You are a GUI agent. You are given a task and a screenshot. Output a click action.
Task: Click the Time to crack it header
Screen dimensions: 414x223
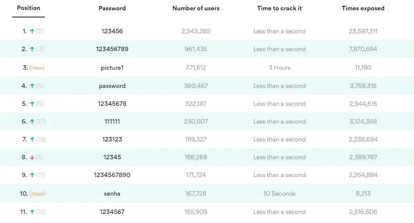(x=280, y=8)
